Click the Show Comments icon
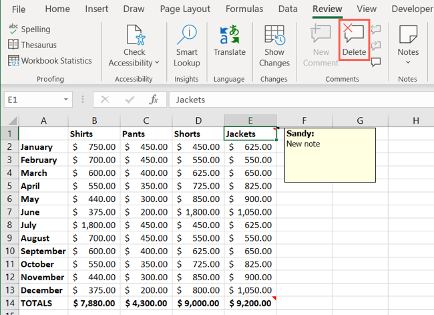 point(376,62)
